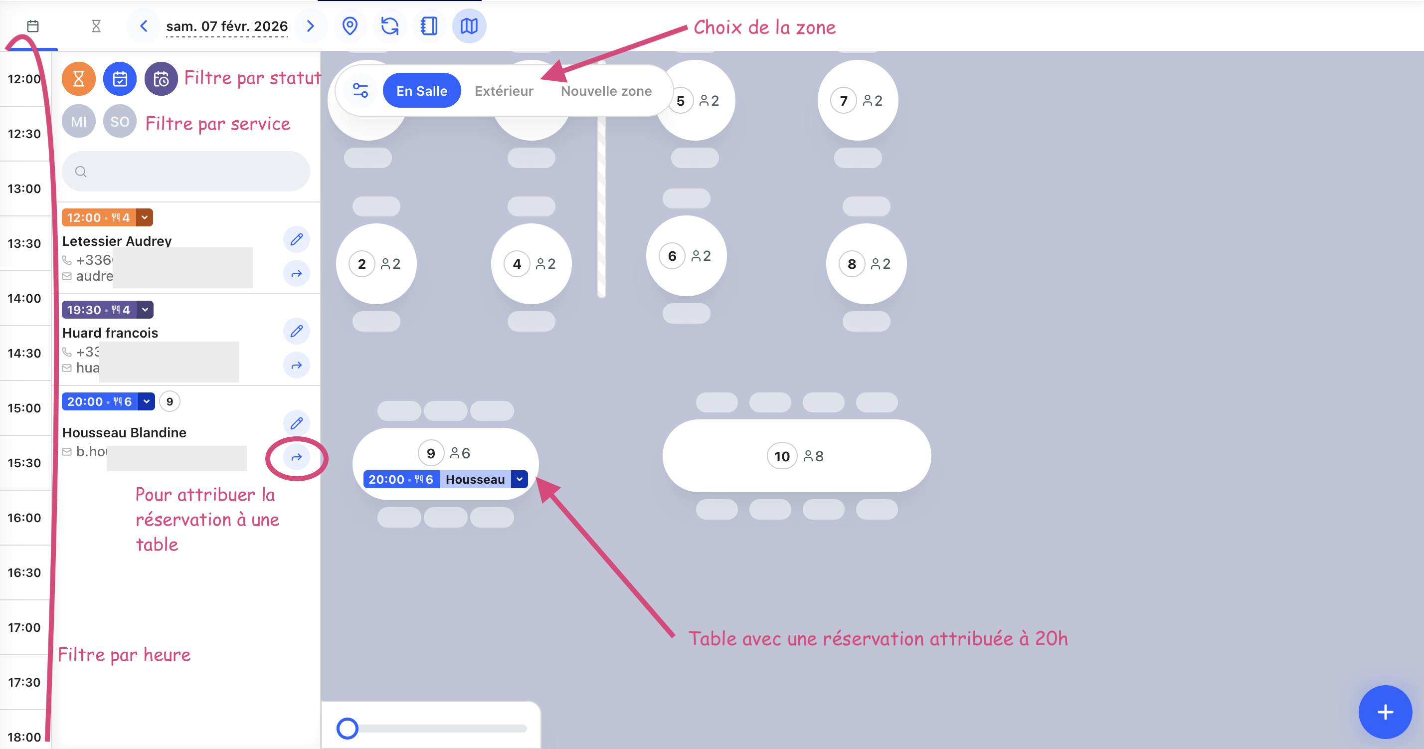This screenshot has width=1424, height=749.
Task: Toggle the SO service filter
Action: pos(119,122)
